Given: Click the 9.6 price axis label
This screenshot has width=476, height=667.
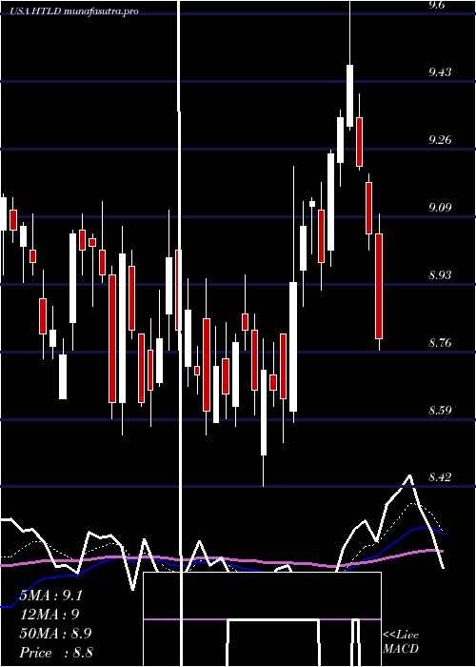Looking at the screenshot, I should (437, 5).
